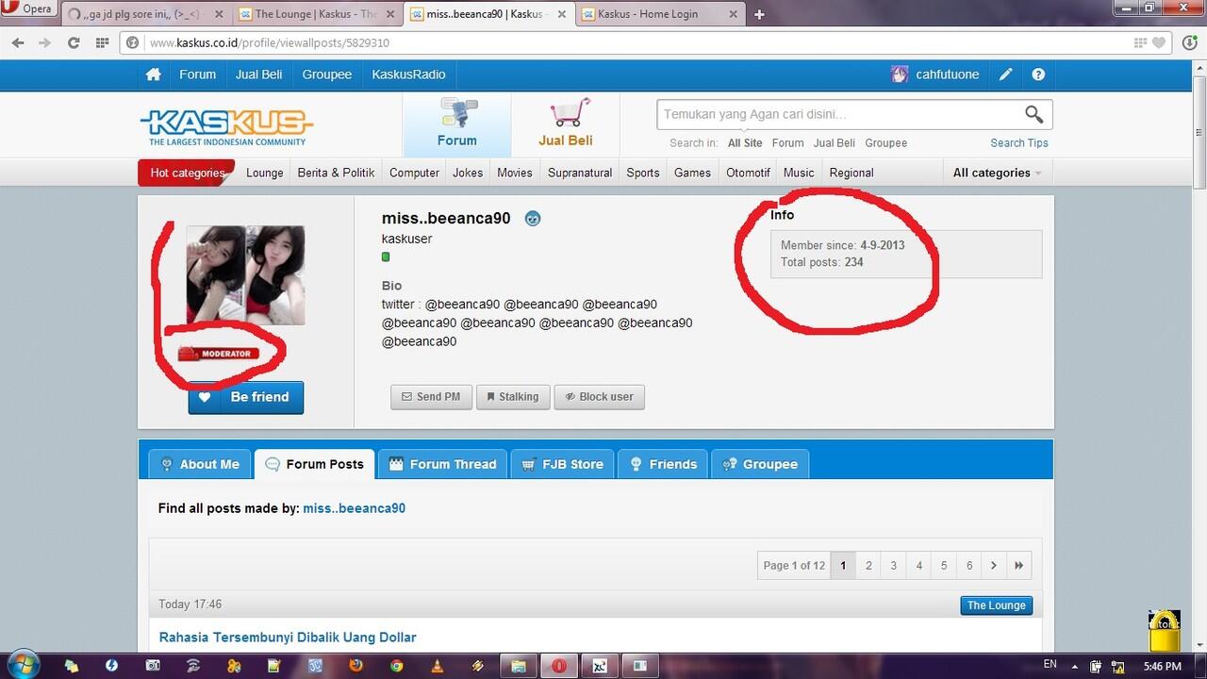1207x679 pixels.
Task: Open the Speed Dial grid icon
Action: pos(102,42)
